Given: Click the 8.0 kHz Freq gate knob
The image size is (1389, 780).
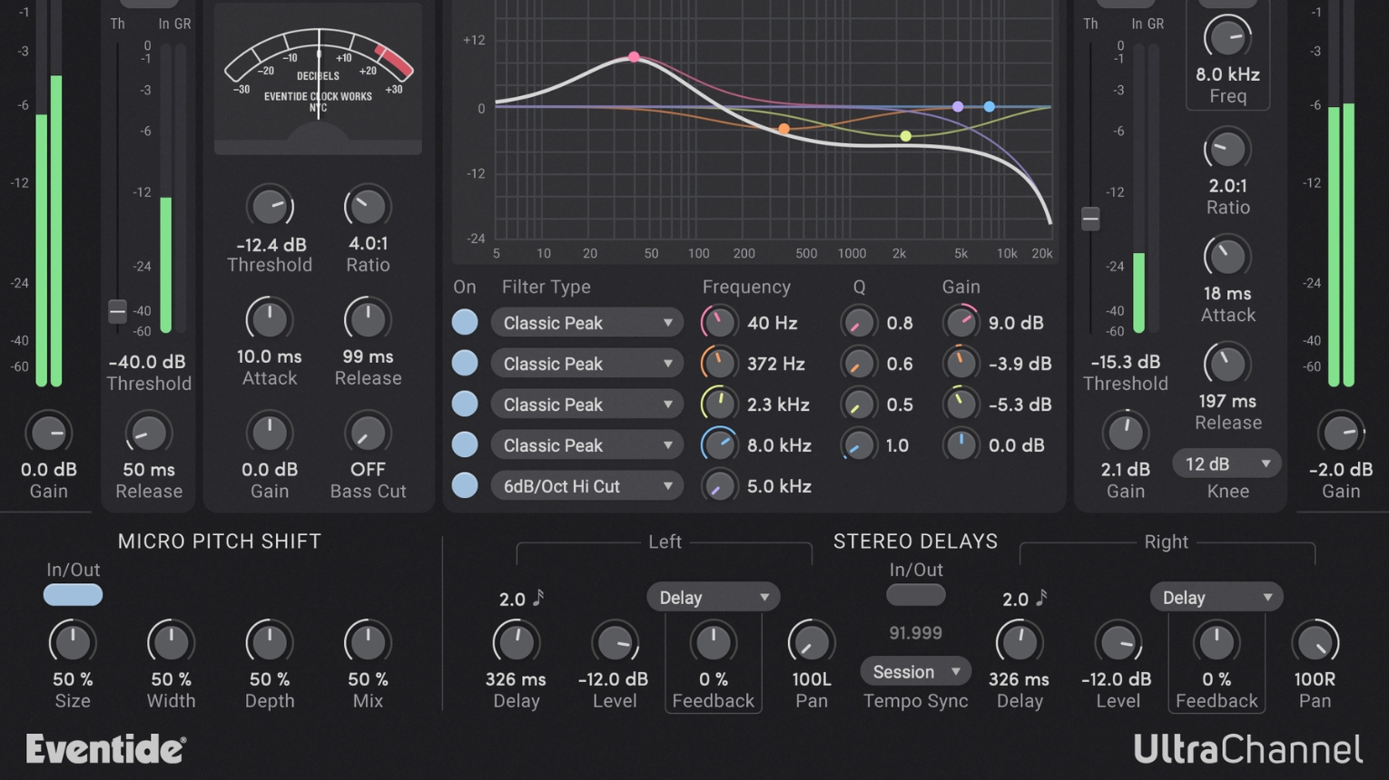Looking at the screenshot, I should [x=1227, y=38].
